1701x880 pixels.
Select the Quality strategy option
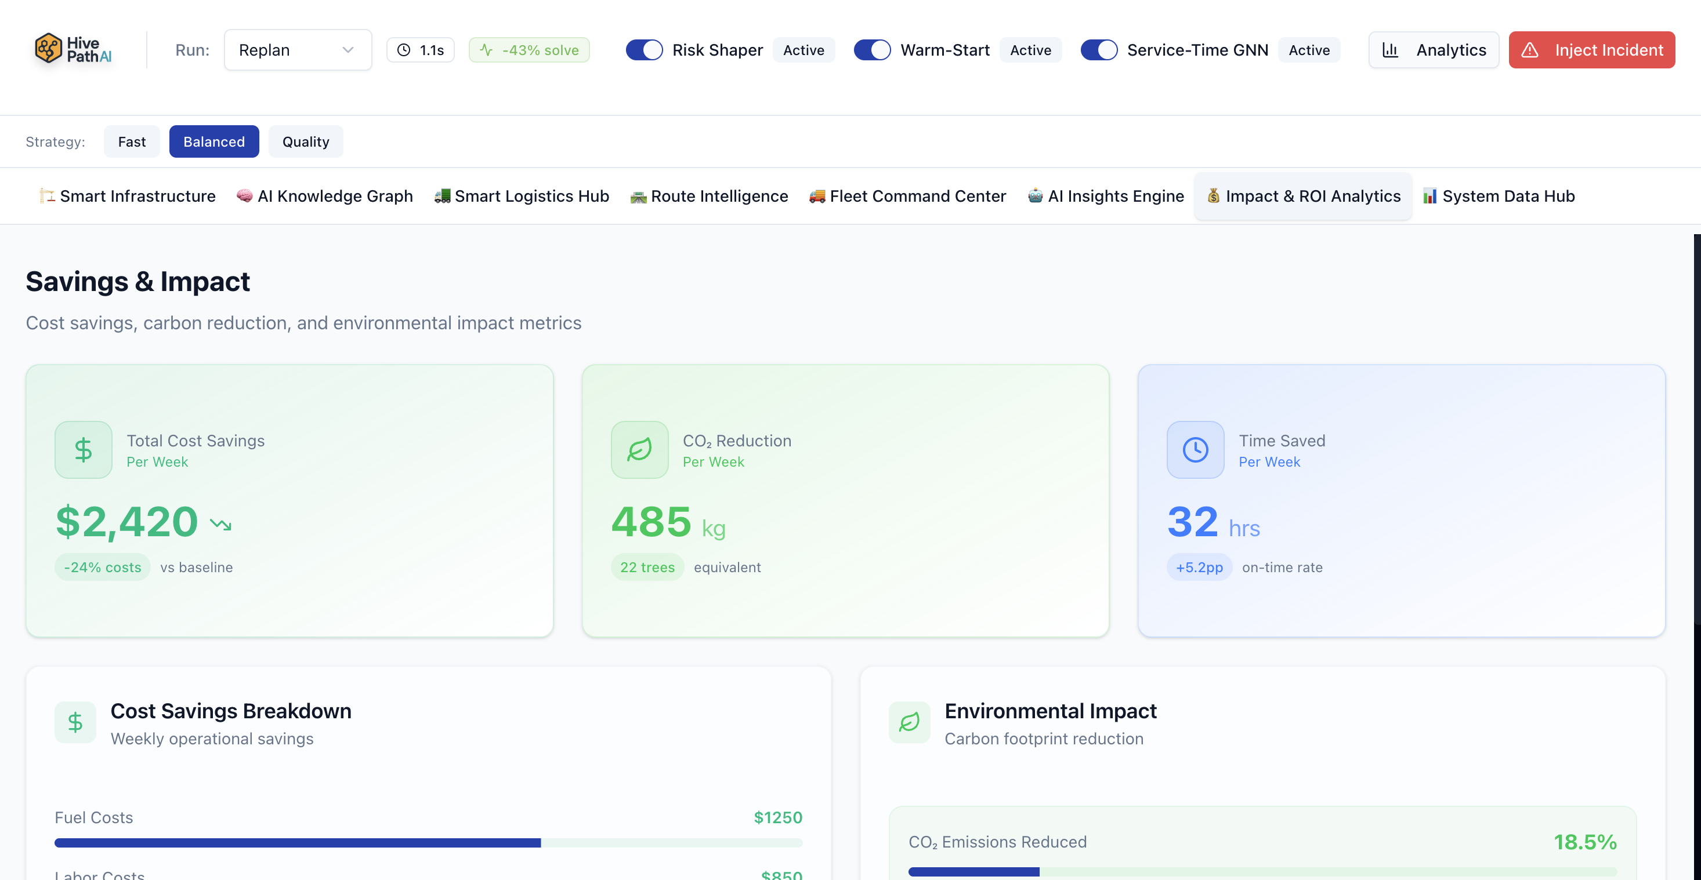[x=305, y=142]
